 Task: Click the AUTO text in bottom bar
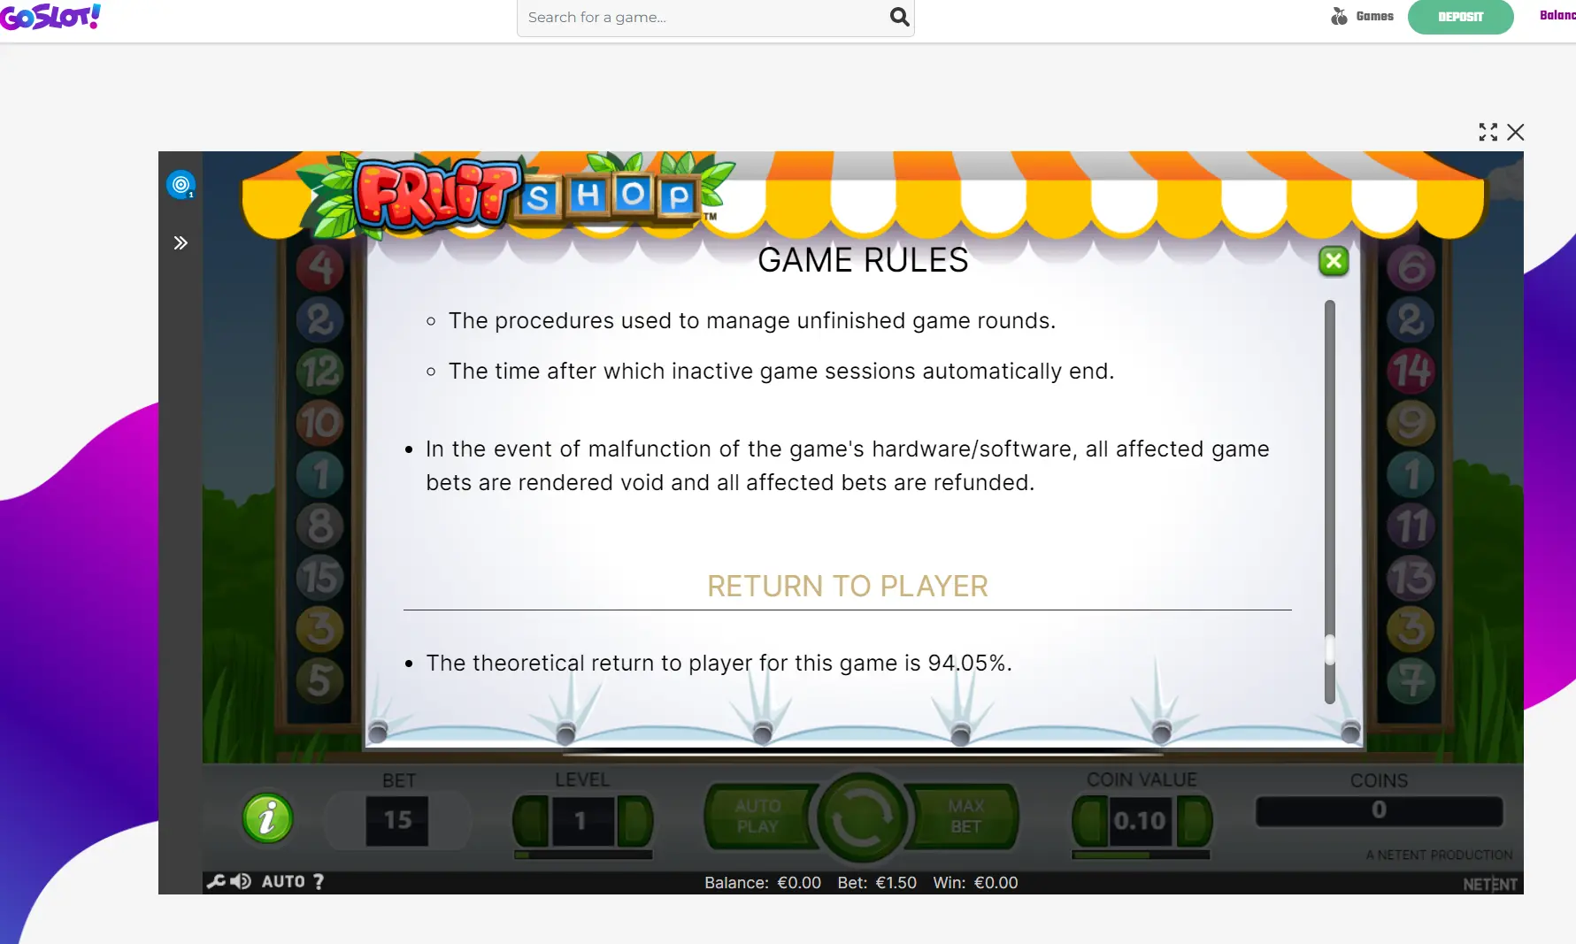click(x=283, y=881)
